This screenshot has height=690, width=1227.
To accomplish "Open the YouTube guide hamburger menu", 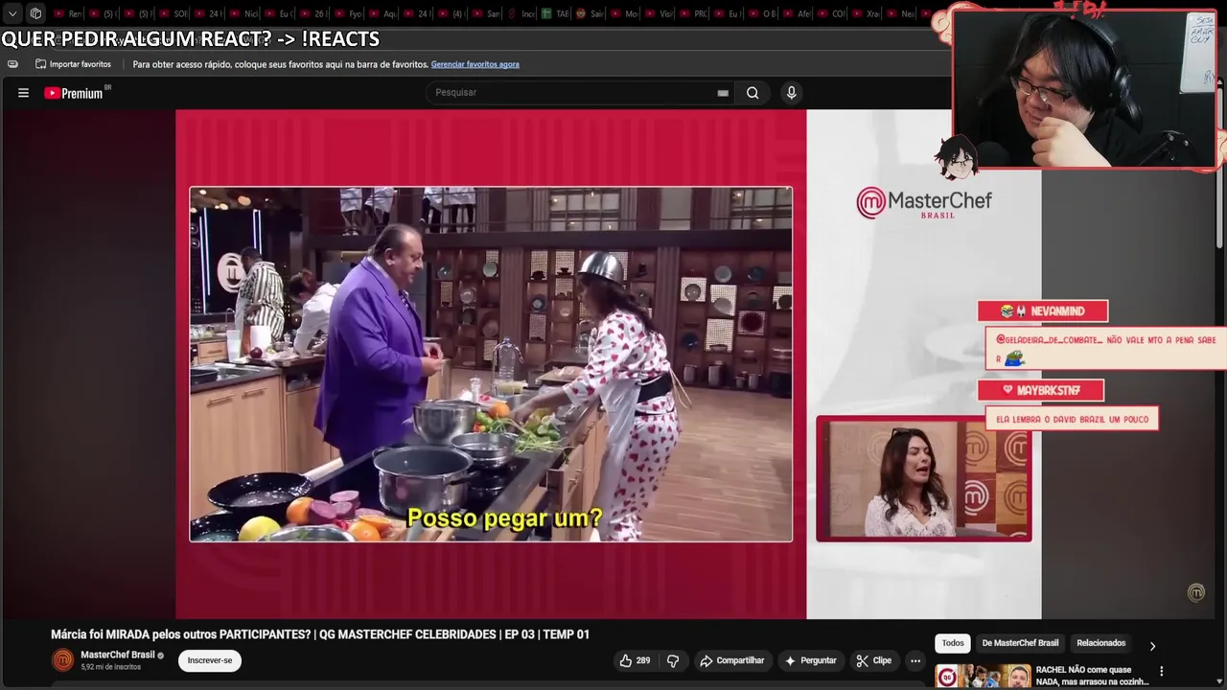I will click(23, 93).
